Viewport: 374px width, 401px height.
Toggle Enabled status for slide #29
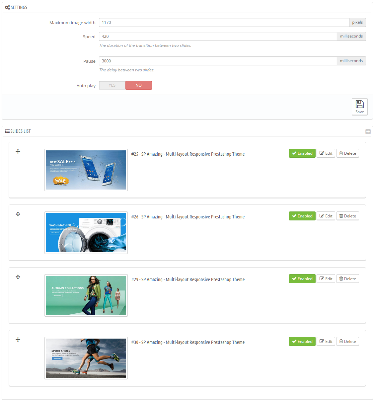click(302, 279)
